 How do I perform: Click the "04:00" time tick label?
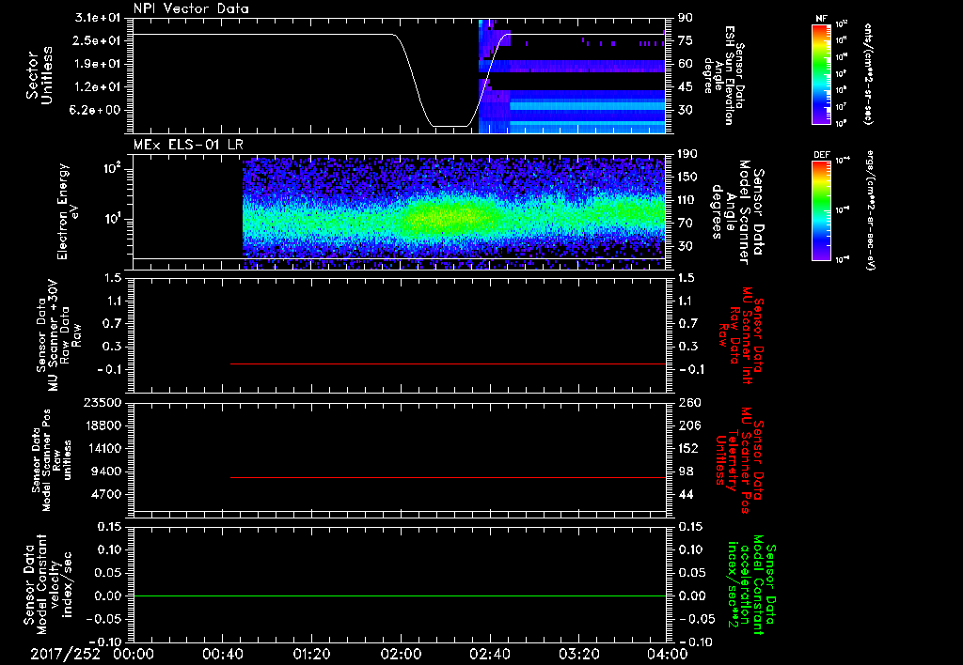(668, 654)
